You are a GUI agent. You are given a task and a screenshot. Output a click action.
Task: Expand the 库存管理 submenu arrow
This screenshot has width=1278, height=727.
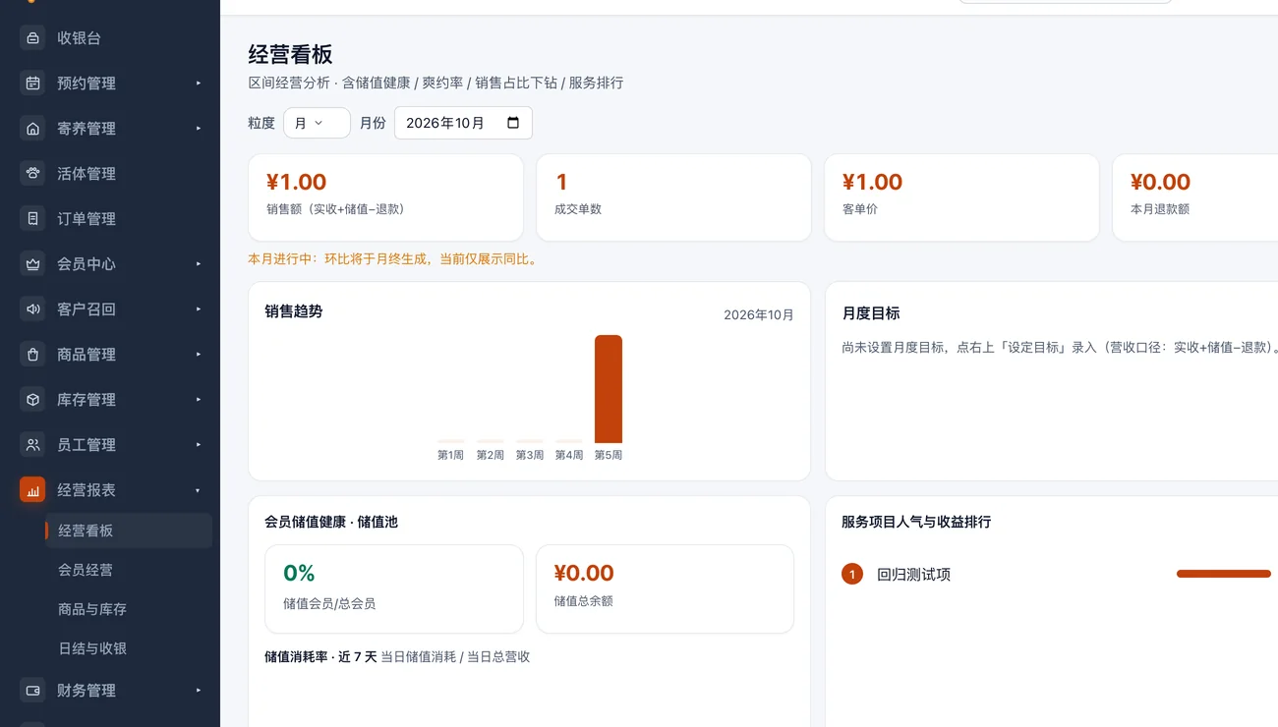pyautogui.click(x=199, y=400)
